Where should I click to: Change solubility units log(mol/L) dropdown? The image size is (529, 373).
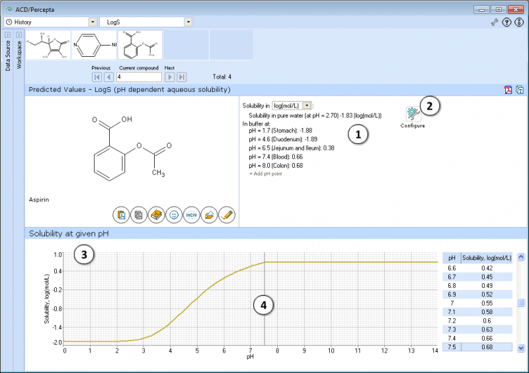[292, 106]
